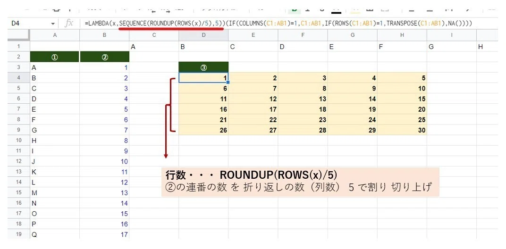Select row 1 header
The image size is (506, 249).
coord(19,46)
